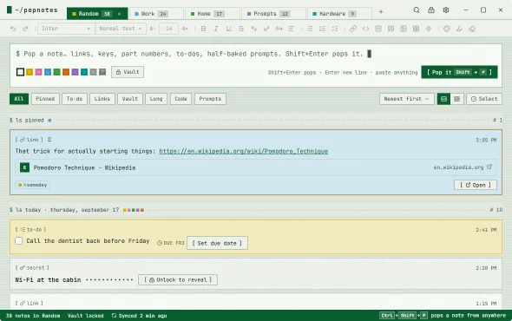Open the Newest first sort dropdown

pyautogui.click(x=406, y=99)
